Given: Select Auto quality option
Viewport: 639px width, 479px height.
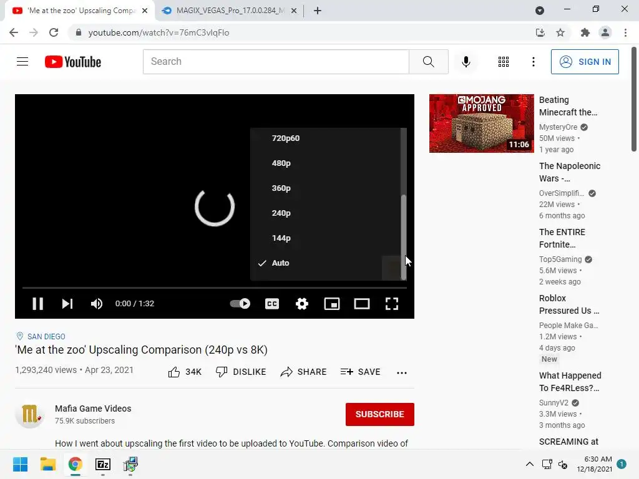Looking at the screenshot, I should tap(326, 263).
